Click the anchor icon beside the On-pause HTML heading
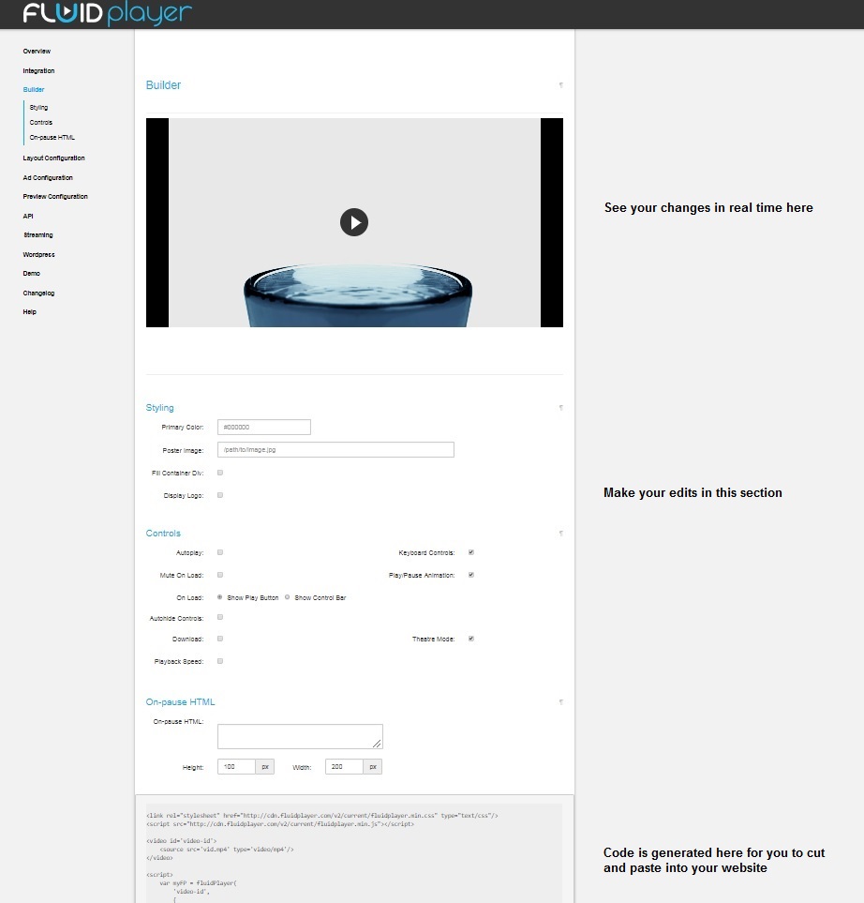 point(561,702)
